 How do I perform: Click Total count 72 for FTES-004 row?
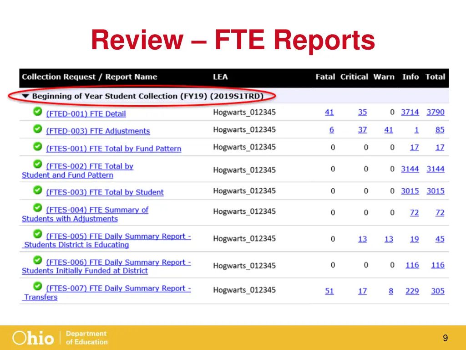(x=440, y=212)
